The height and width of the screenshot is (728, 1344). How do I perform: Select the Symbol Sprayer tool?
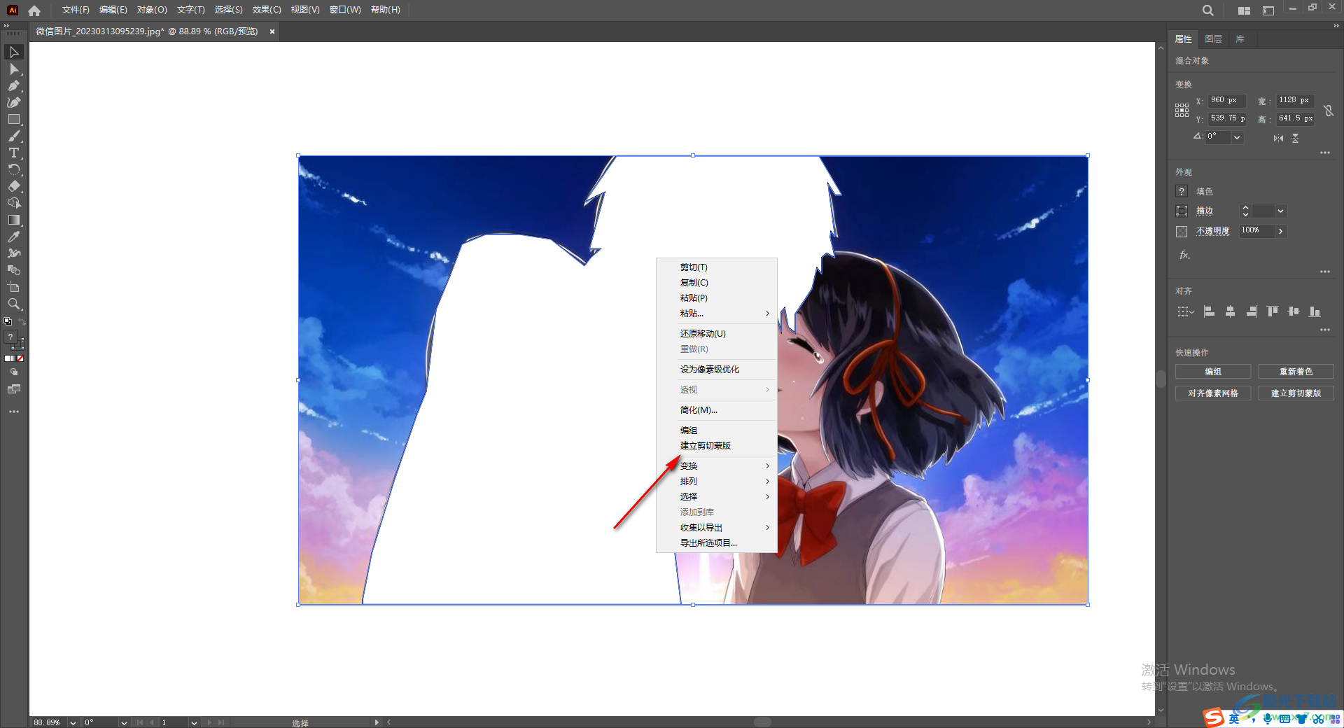coord(13,254)
